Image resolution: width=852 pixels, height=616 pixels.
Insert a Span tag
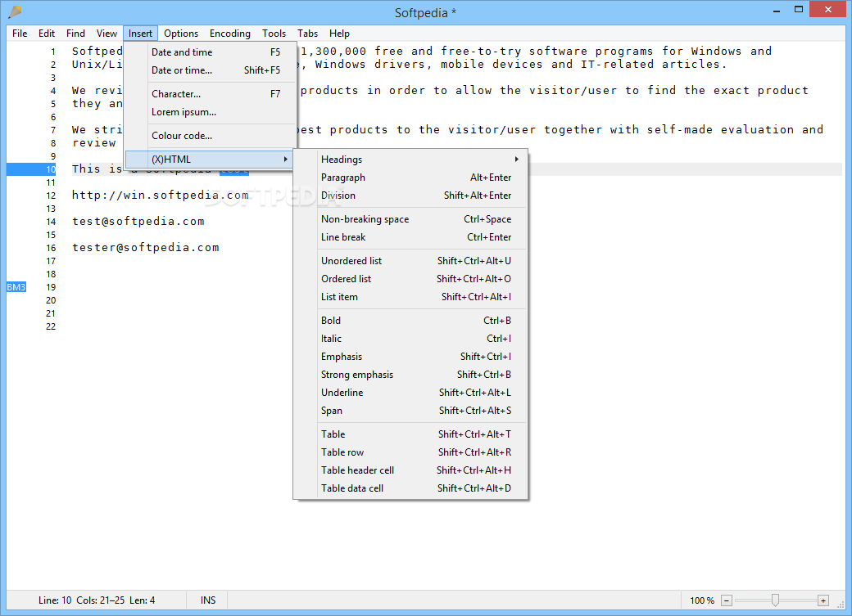point(410,411)
